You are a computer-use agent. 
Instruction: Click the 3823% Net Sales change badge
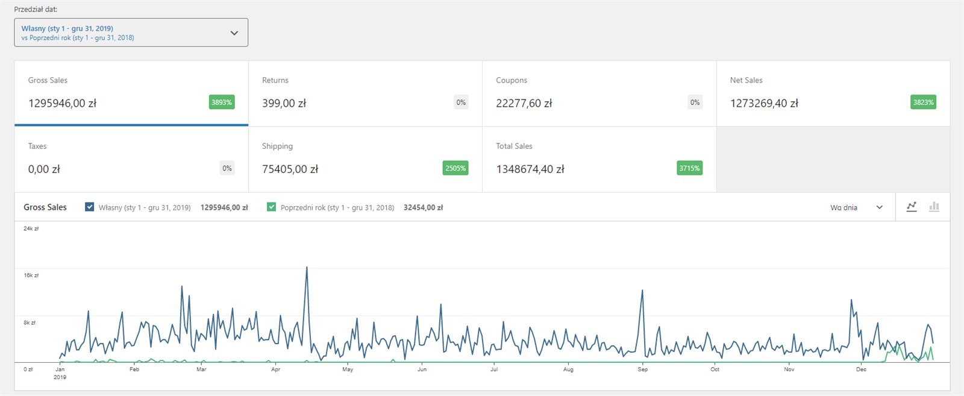pos(923,102)
